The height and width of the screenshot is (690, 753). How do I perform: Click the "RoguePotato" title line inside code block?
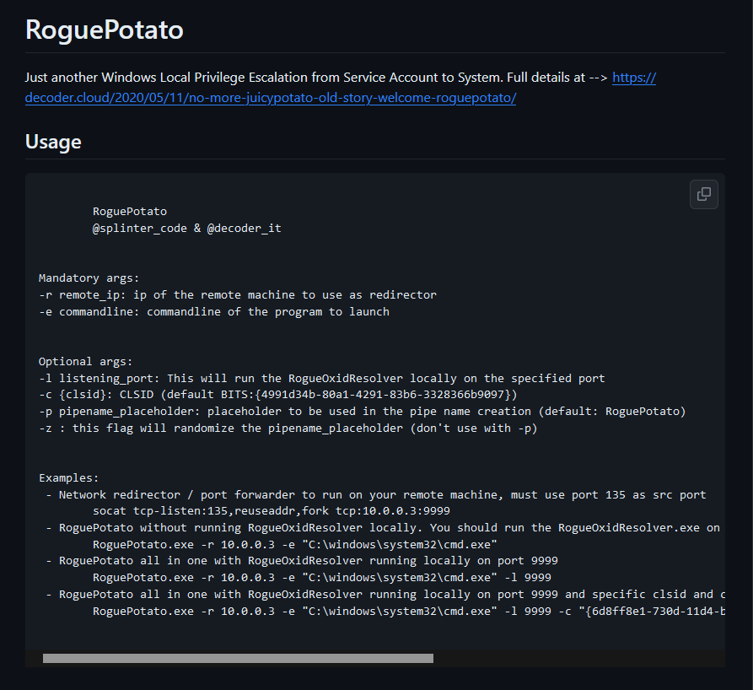click(130, 212)
